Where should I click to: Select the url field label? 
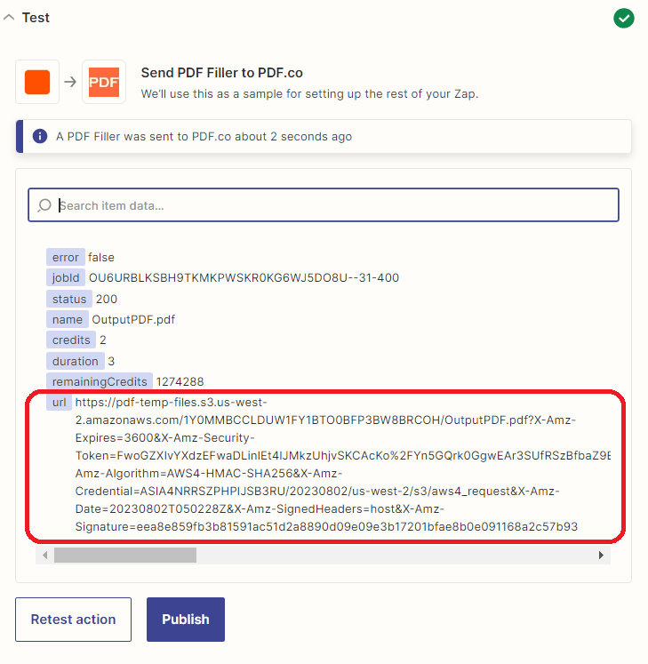59,403
